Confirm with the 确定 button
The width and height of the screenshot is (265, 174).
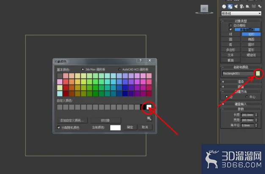point(130,127)
